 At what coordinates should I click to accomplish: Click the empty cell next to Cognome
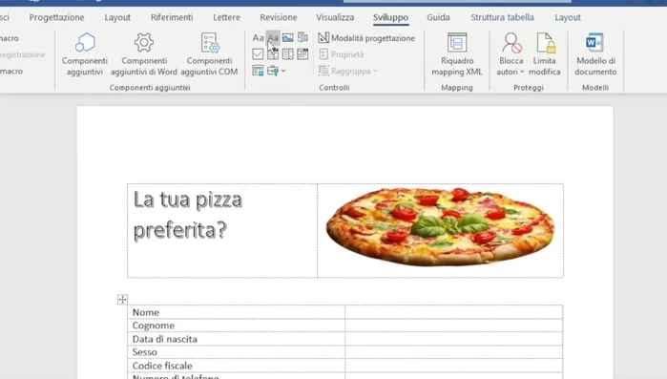454,326
